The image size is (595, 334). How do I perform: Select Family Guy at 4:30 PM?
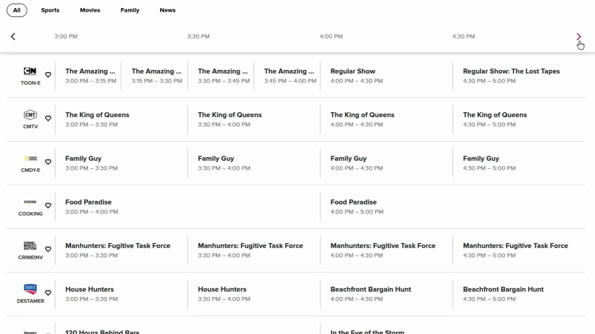(519, 163)
